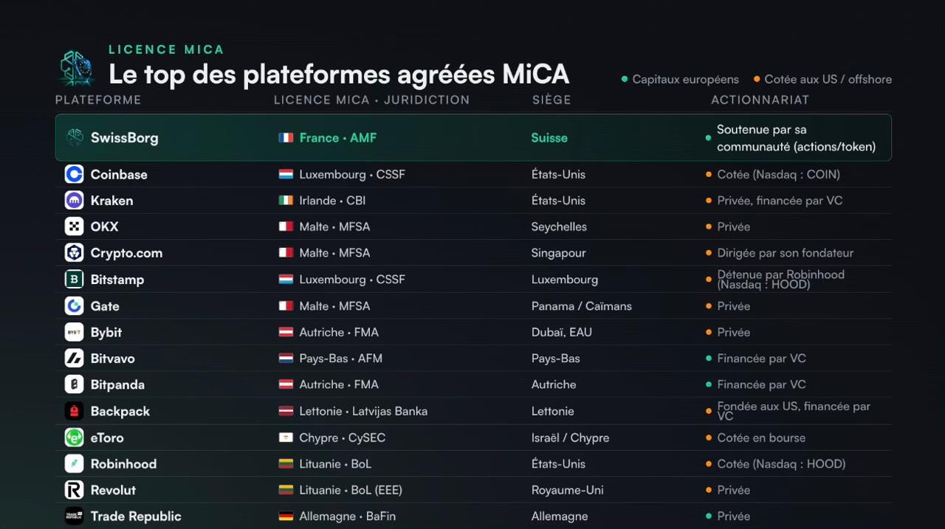Click the Lithuania flag in Robinhood row
The image size is (945, 529).
point(286,463)
